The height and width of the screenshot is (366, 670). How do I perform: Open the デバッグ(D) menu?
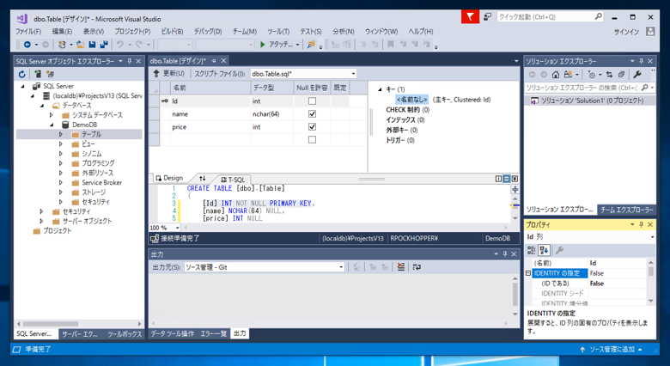pos(208,32)
